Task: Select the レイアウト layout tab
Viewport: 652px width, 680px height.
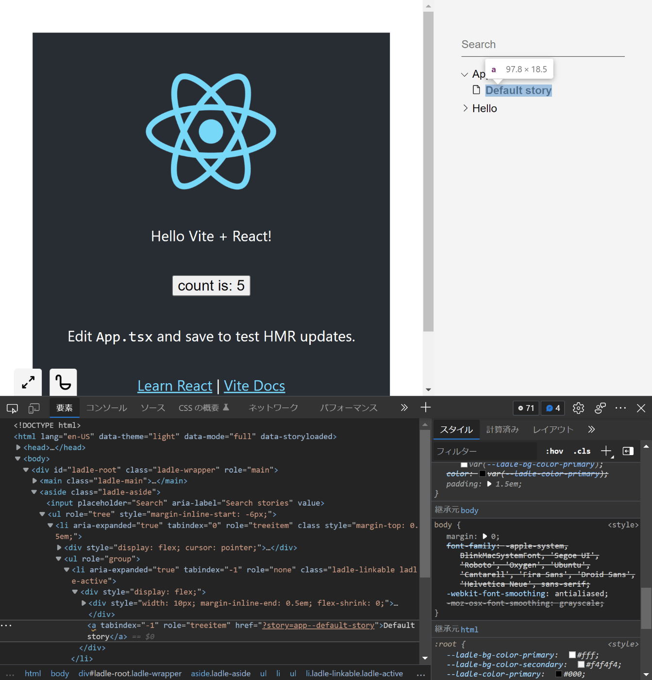Action: coord(553,429)
